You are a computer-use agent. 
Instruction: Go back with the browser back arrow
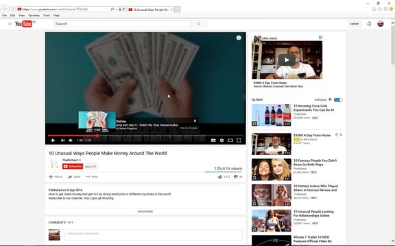coord(4,10)
